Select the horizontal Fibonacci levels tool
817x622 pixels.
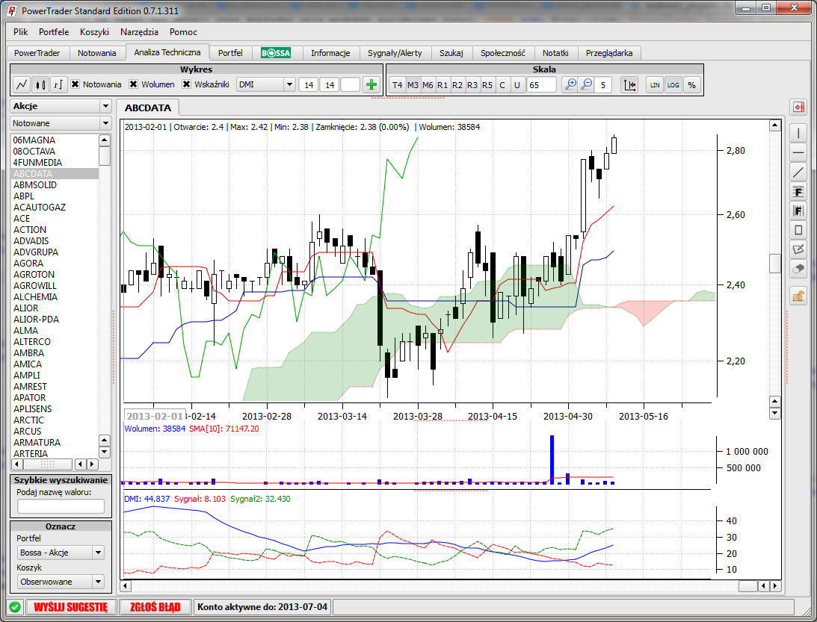[798, 192]
